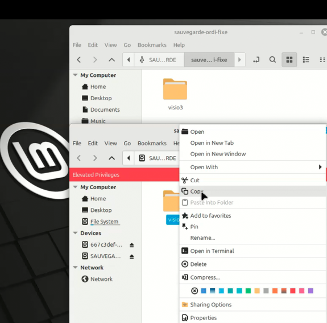Collapse My Computer section in lower sidebar
The width and height of the screenshot is (327, 323).
click(75, 187)
